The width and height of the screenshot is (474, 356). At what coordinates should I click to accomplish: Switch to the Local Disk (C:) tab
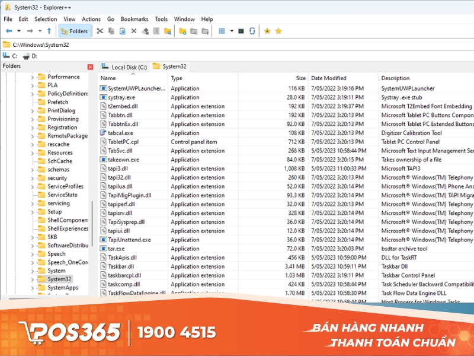pyautogui.click(x=124, y=67)
